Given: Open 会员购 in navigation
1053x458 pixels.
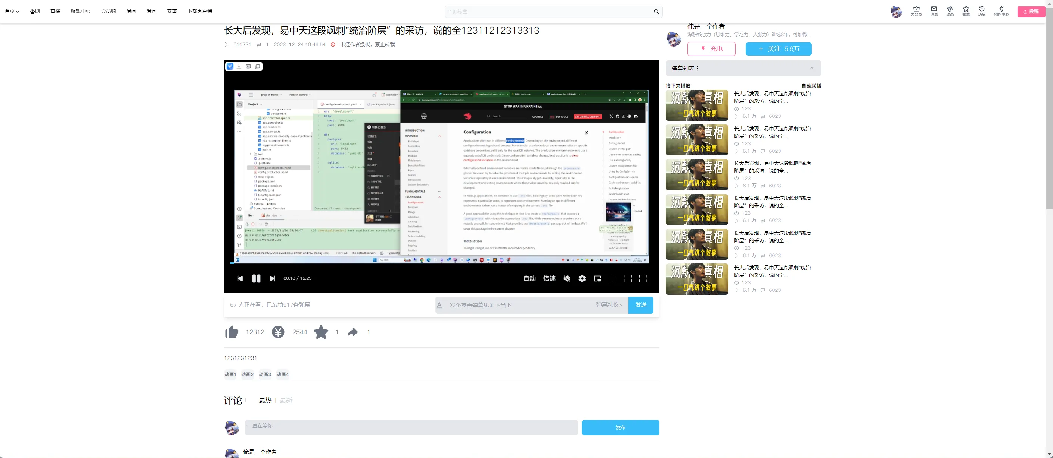Looking at the screenshot, I should point(108,12).
